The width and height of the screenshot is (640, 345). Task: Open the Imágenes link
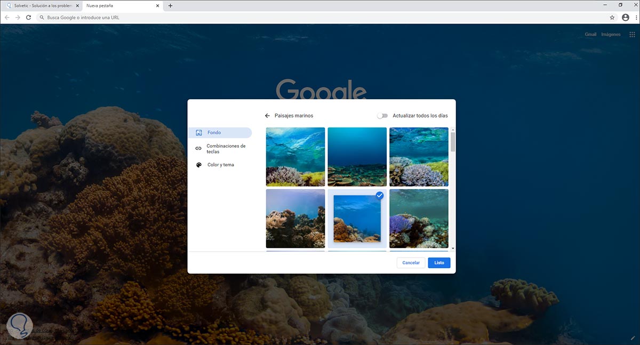[x=611, y=34]
